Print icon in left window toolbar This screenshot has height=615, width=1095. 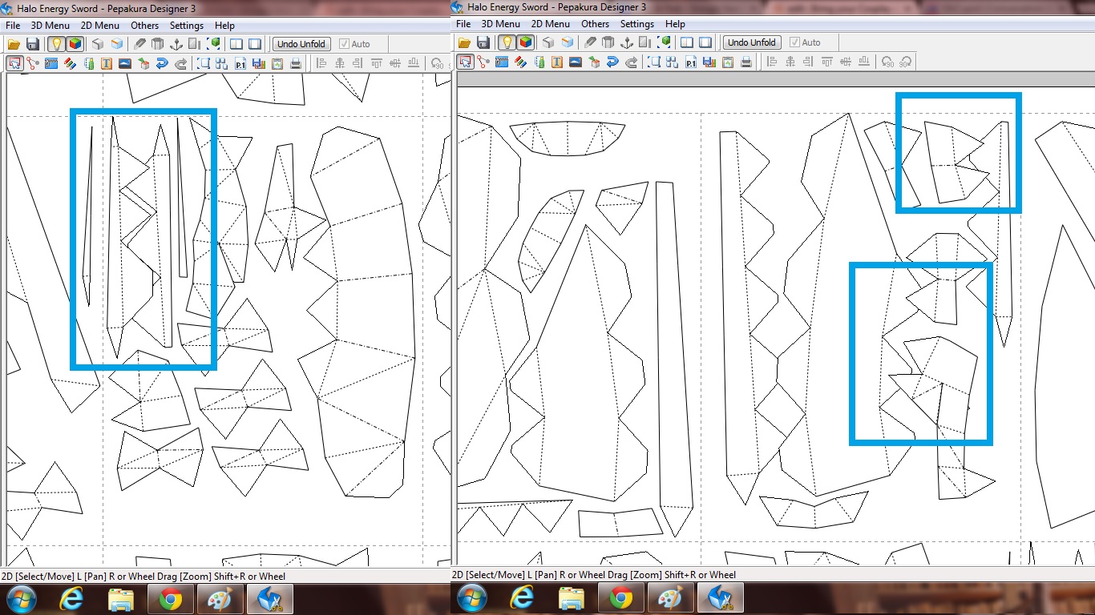click(296, 63)
